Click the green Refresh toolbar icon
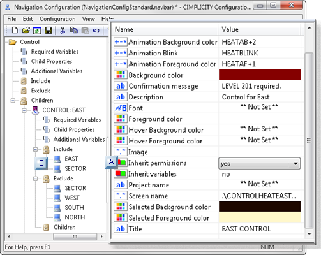Viewport: 321px width, 255px height. pyautogui.click(x=37, y=31)
